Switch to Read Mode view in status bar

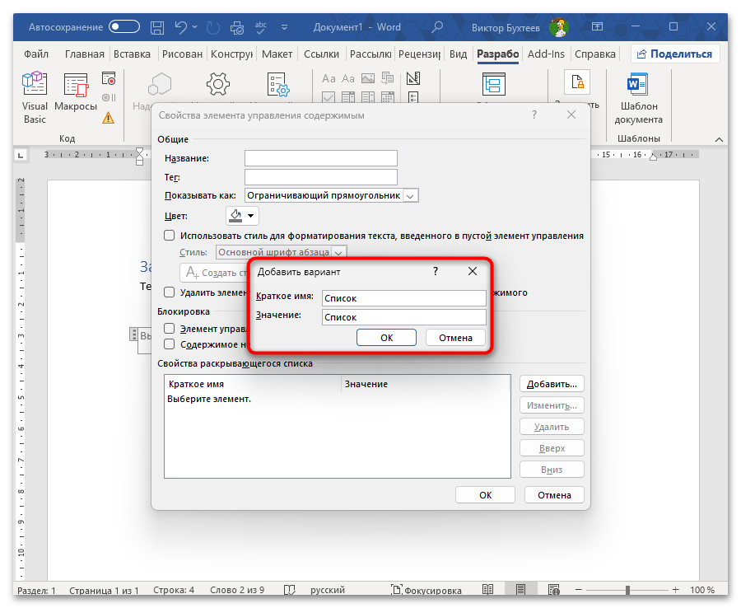point(488,590)
